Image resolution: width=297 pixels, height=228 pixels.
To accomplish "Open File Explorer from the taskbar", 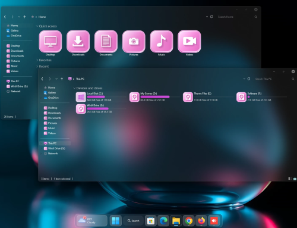I will click(176, 221).
